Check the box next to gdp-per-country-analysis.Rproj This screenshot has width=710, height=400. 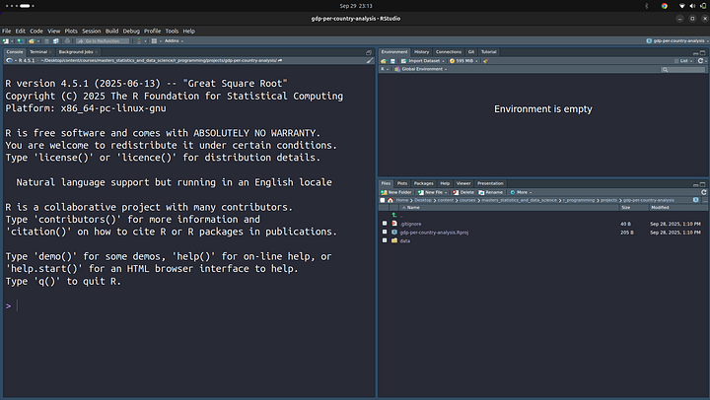385,232
